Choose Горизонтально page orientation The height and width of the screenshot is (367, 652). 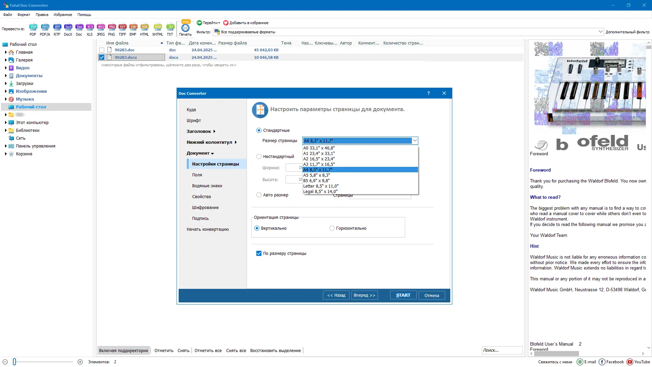coord(332,228)
